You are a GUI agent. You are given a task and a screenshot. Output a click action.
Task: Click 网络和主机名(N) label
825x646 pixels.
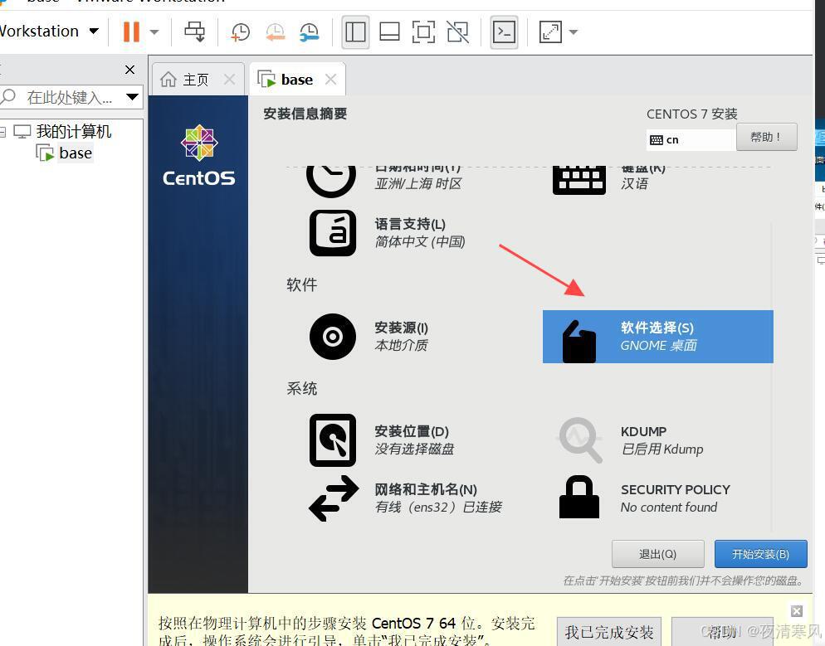coord(426,489)
